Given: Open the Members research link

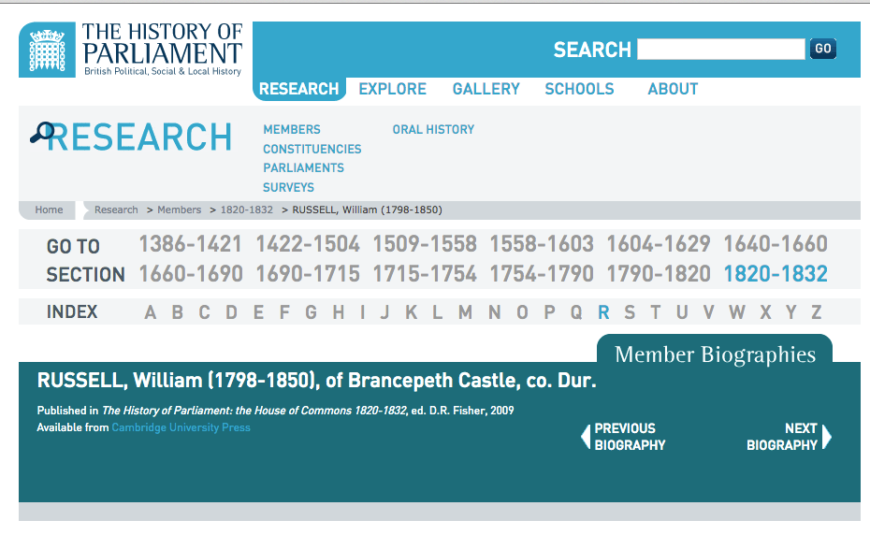Looking at the screenshot, I should pyautogui.click(x=292, y=130).
